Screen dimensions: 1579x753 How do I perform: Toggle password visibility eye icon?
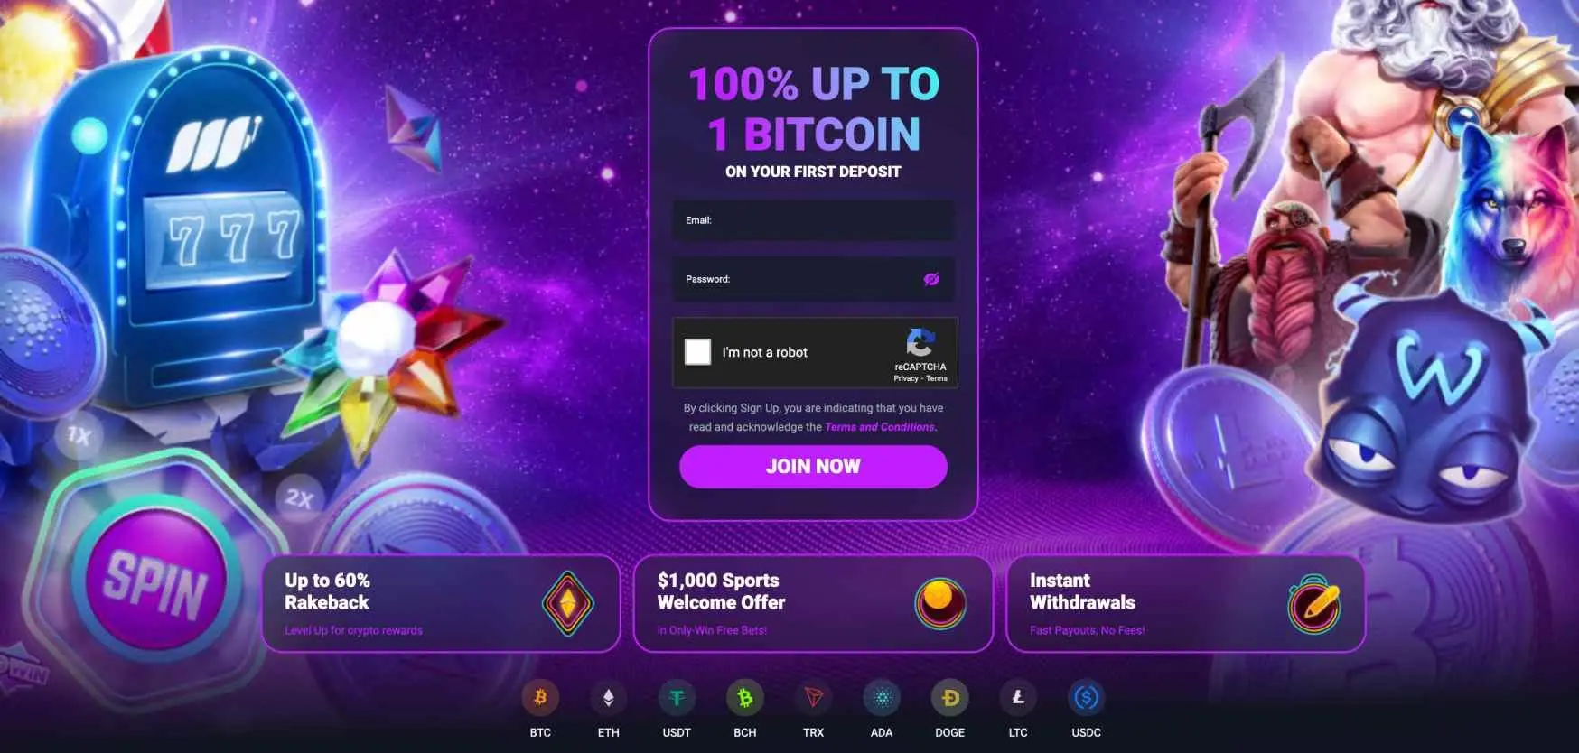[931, 279]
